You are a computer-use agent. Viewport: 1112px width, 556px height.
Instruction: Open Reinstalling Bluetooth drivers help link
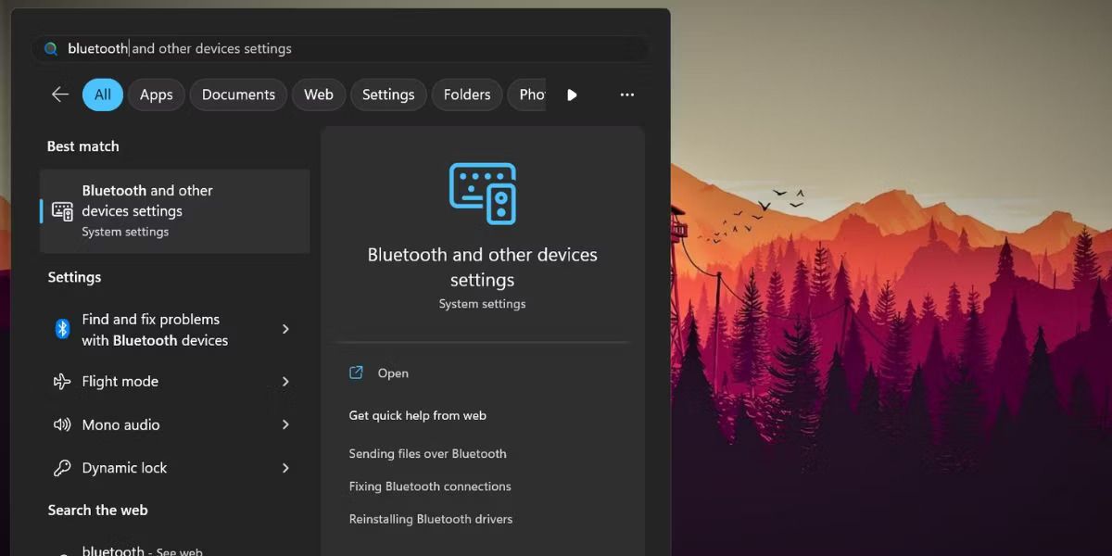click(x=431, y=519)
